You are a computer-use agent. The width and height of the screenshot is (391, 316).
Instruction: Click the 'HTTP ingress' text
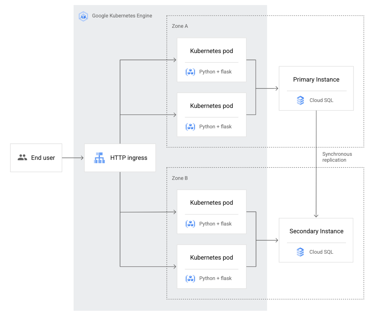[129, 158]
